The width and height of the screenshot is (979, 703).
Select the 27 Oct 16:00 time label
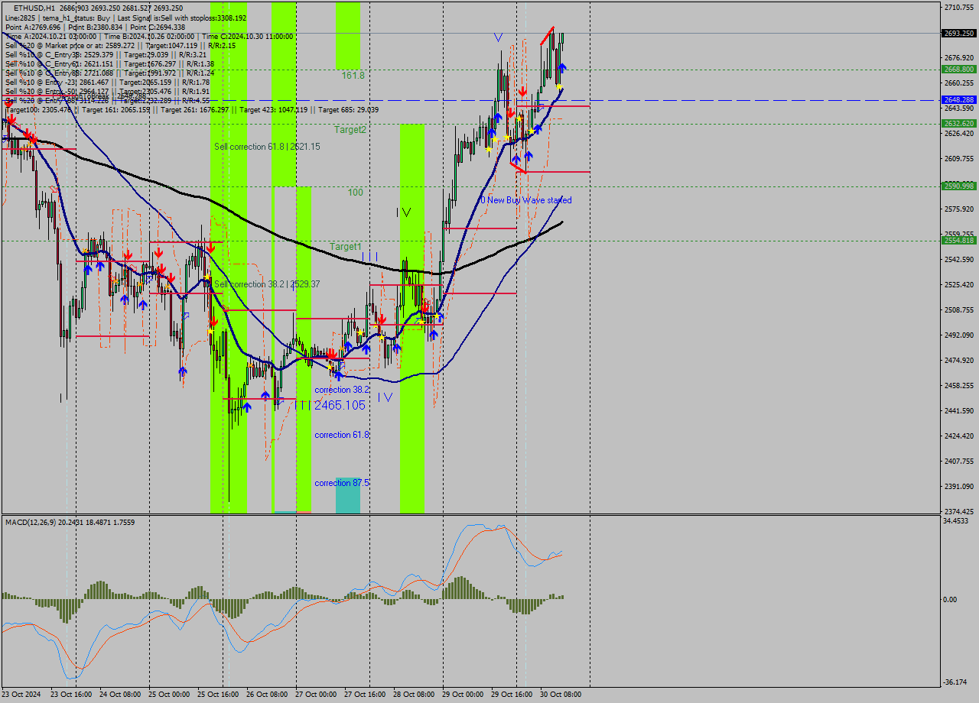(x=365, y=695)
